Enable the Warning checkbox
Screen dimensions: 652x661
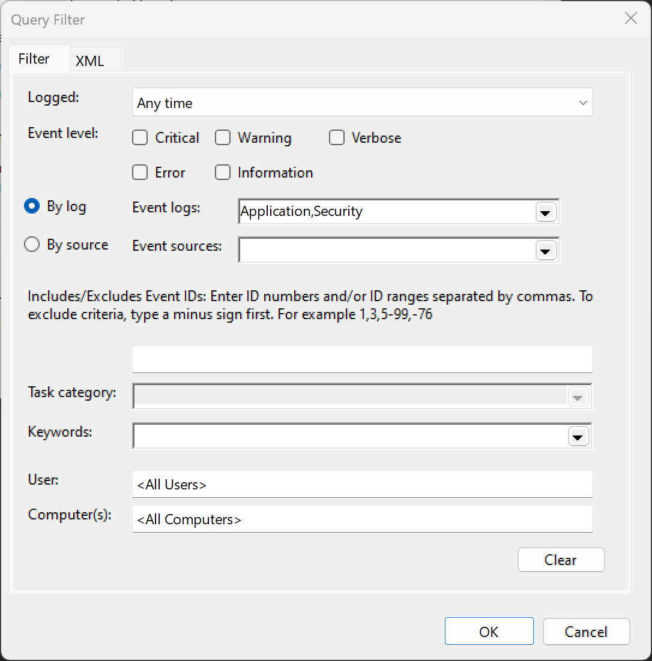pos(223,138)
